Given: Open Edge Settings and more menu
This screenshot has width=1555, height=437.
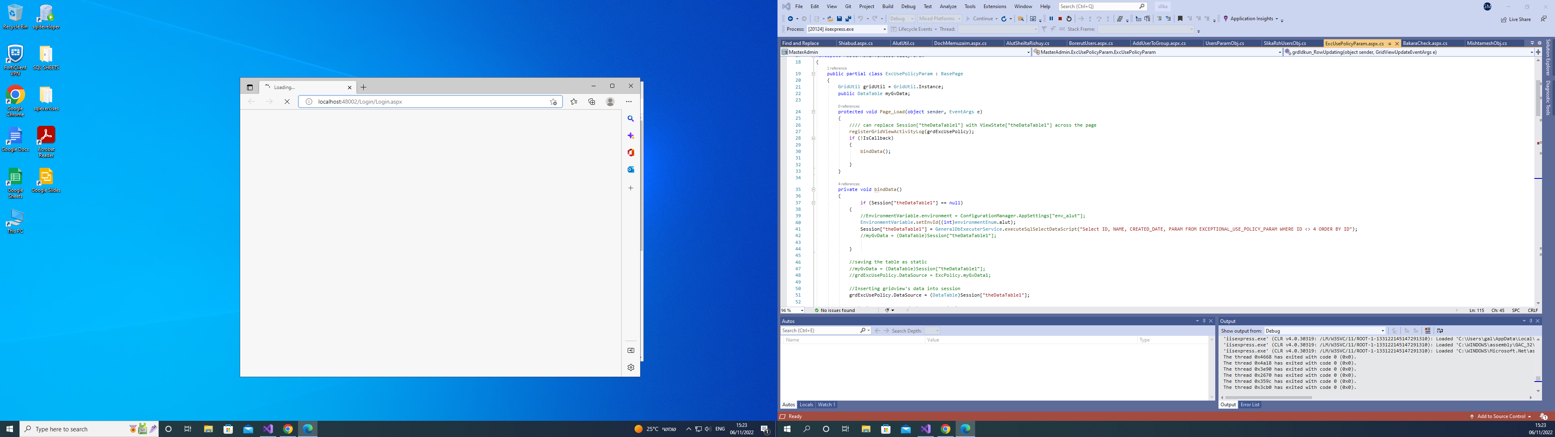Looking at the screenshot, I should click(x=629, y=102).
